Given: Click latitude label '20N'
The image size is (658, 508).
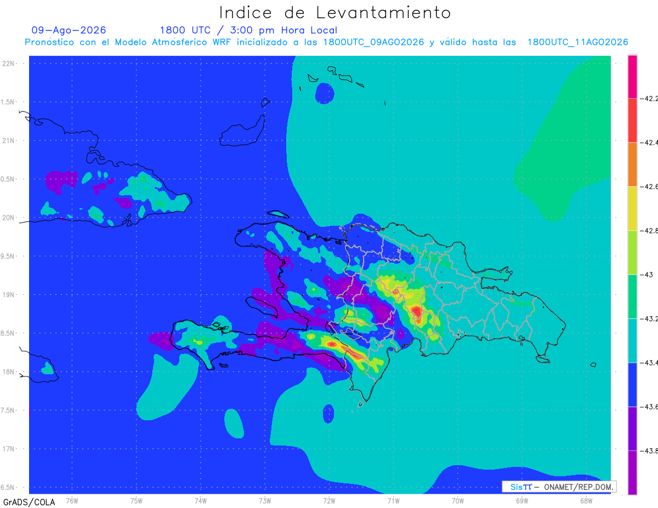Looking at the screenshot, I should coord(9,218).
